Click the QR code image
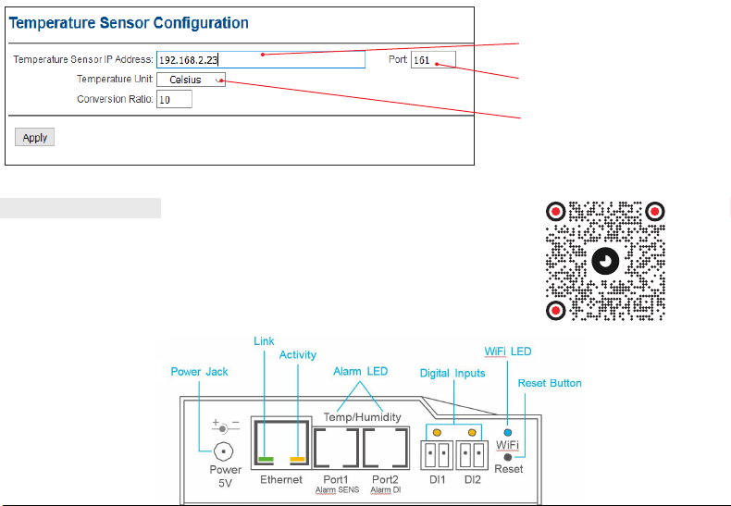The image size is (731, 506). pyautogui.click(x=605, y=261)
